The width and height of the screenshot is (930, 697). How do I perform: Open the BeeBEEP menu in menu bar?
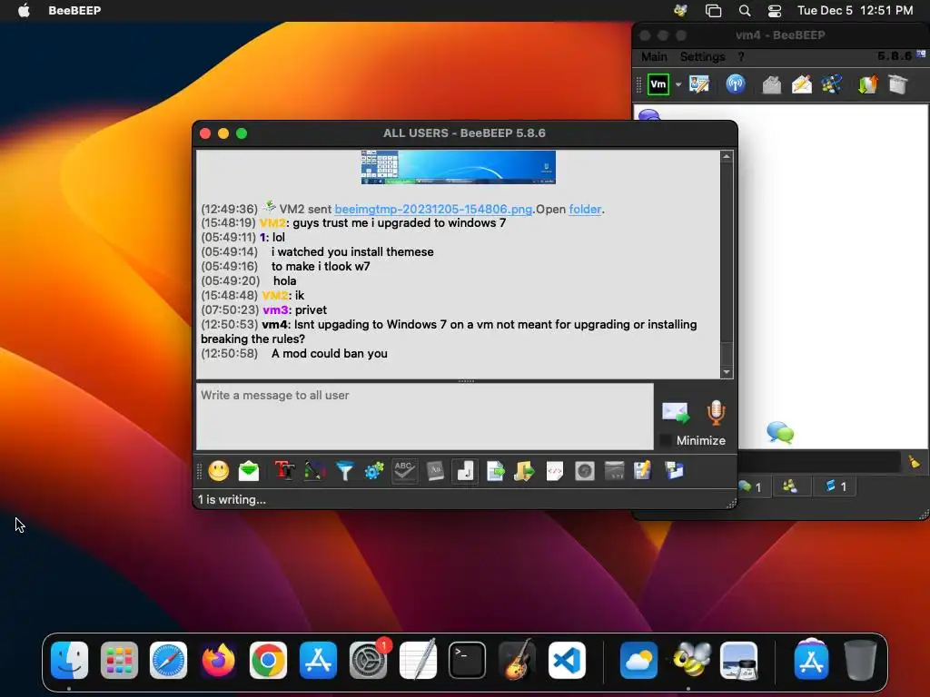point(74,11)
